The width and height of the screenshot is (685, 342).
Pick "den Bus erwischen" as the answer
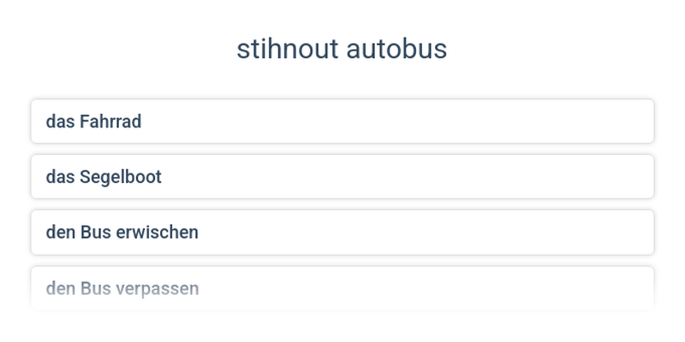tap(342, 233)
